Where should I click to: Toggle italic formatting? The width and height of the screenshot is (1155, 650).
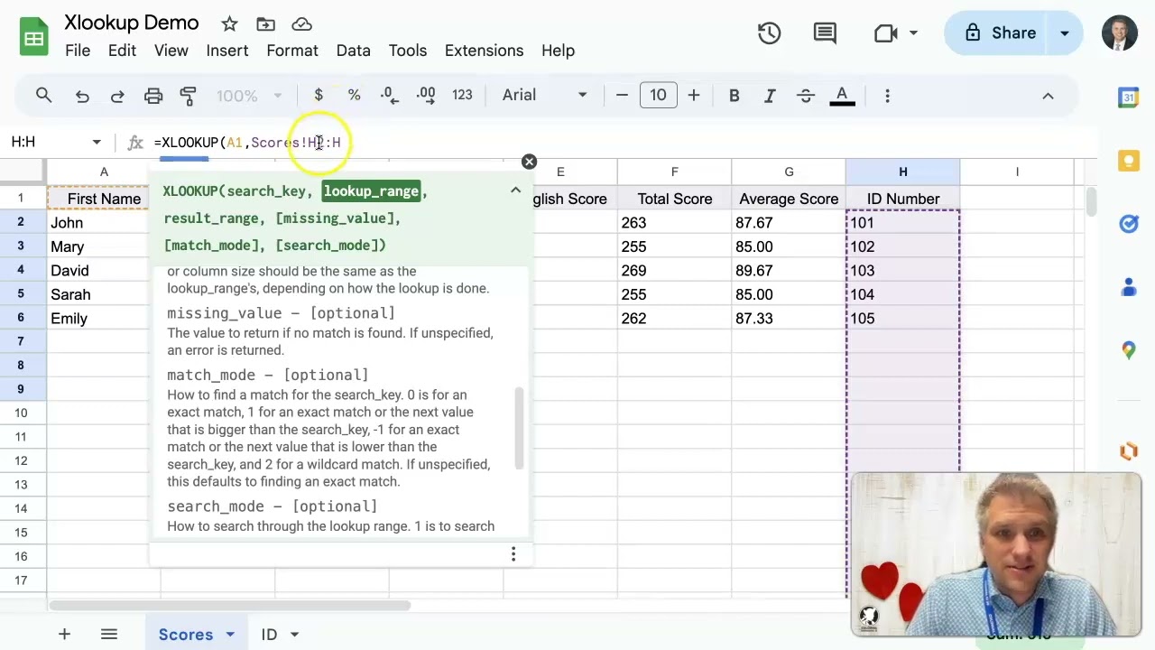tap(770, 95)
